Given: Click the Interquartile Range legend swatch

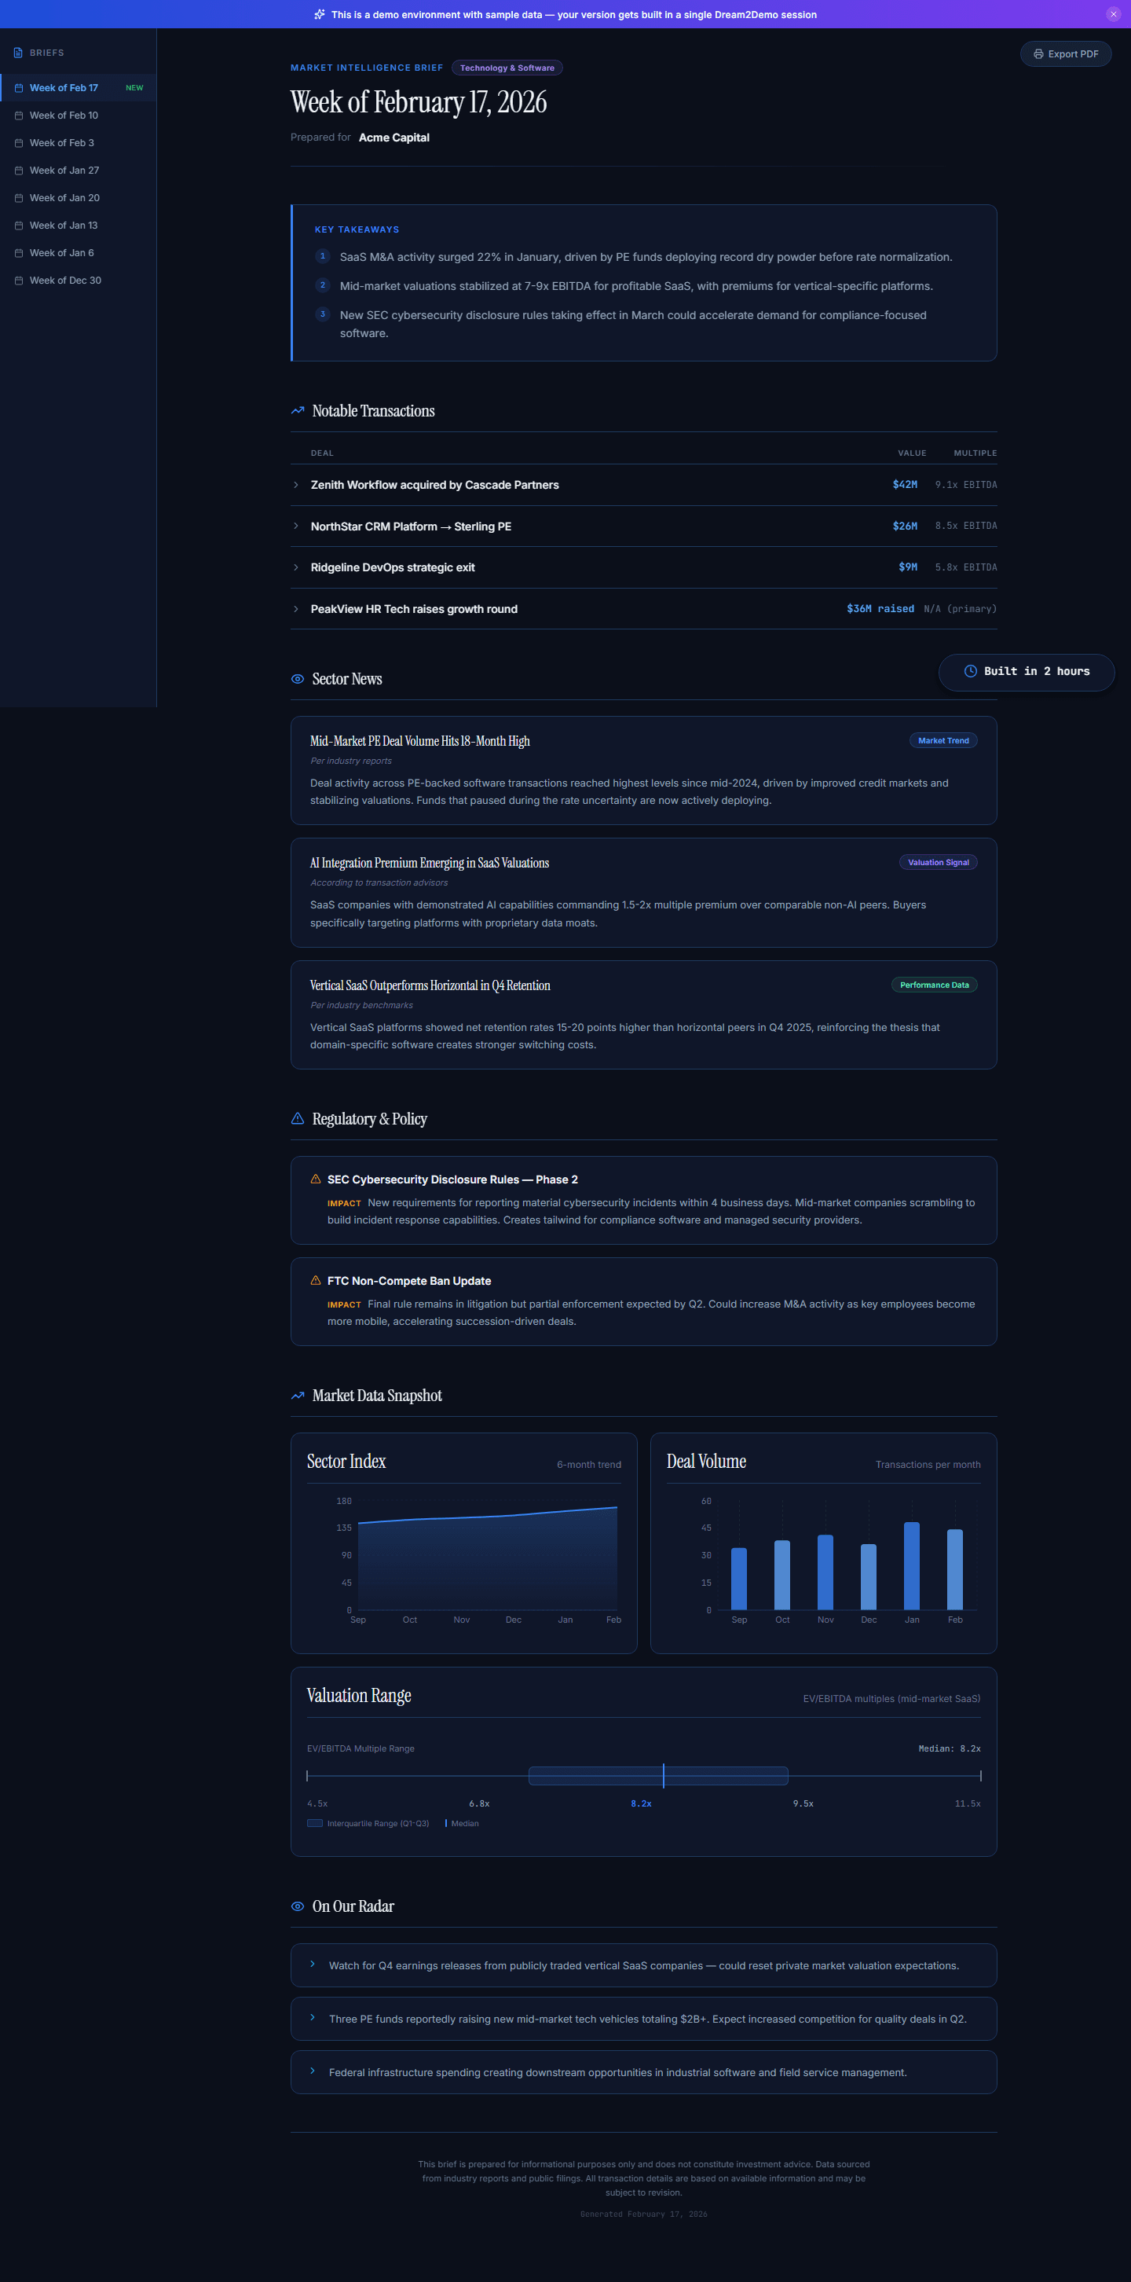Looking at the screenshot, I should pyautogui.click(x=314, y=1823).
